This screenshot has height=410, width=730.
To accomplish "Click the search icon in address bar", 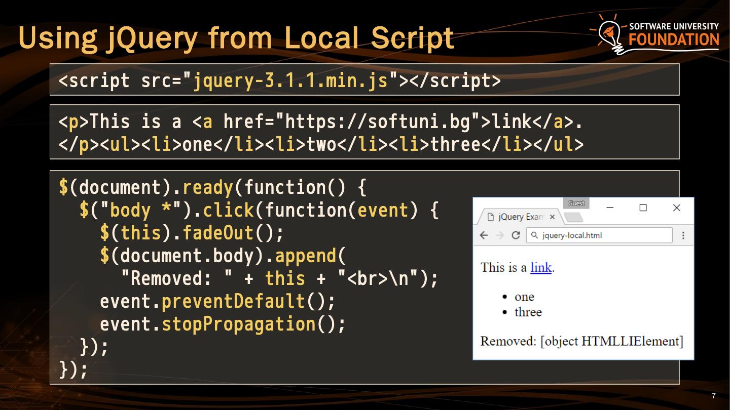I will (534, 235).
